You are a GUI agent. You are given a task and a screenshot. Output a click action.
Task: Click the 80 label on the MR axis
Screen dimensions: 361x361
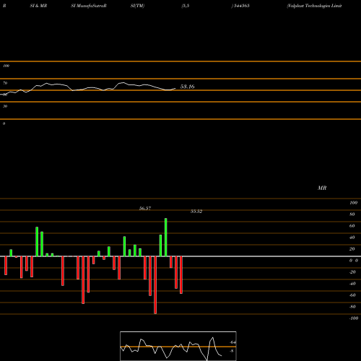point(352,214)
